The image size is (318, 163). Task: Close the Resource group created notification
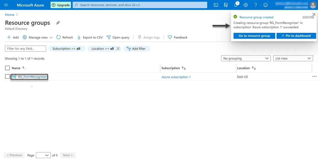(314, 14)
